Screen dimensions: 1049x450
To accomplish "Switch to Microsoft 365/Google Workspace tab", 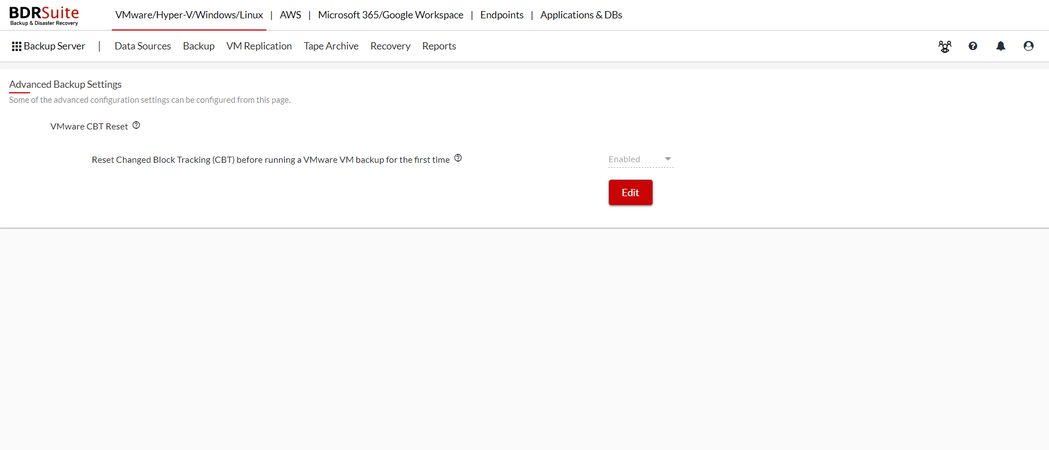I will [390, 15].
